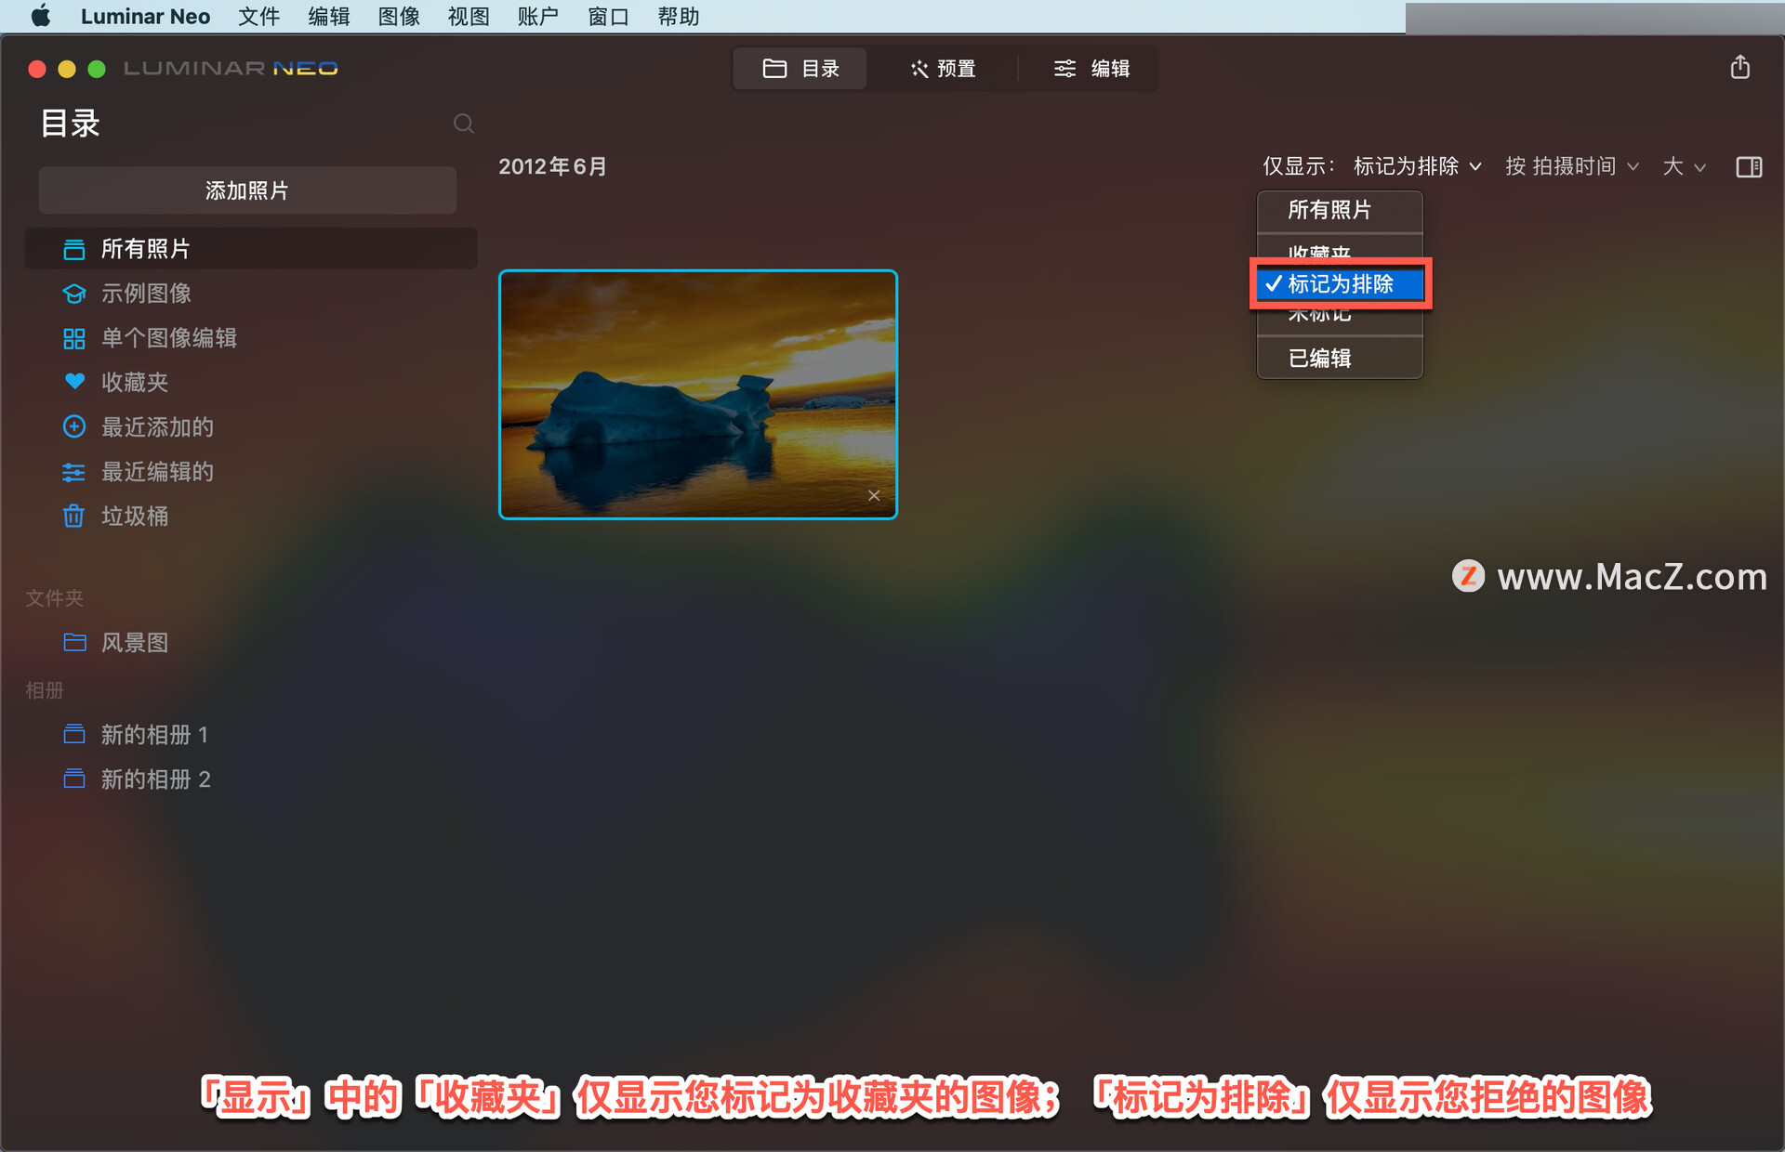This screenshot has height=1152, width=1785.
Task: Click the iceberg photo thumbnail
Action: (694, 394)
